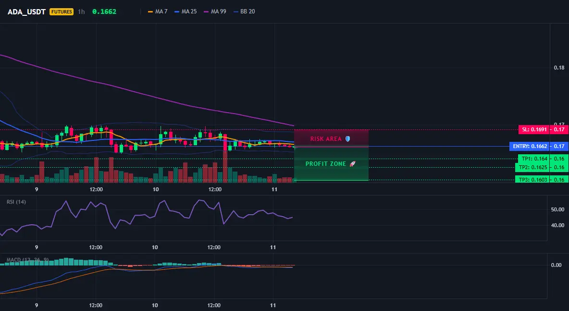Click the 0.00 MACD axis value
569x311 pixels.
pos(557,265)
